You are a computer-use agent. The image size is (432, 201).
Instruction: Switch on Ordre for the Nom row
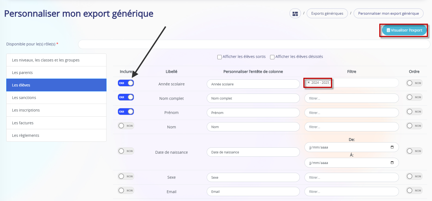click(414, 126)
